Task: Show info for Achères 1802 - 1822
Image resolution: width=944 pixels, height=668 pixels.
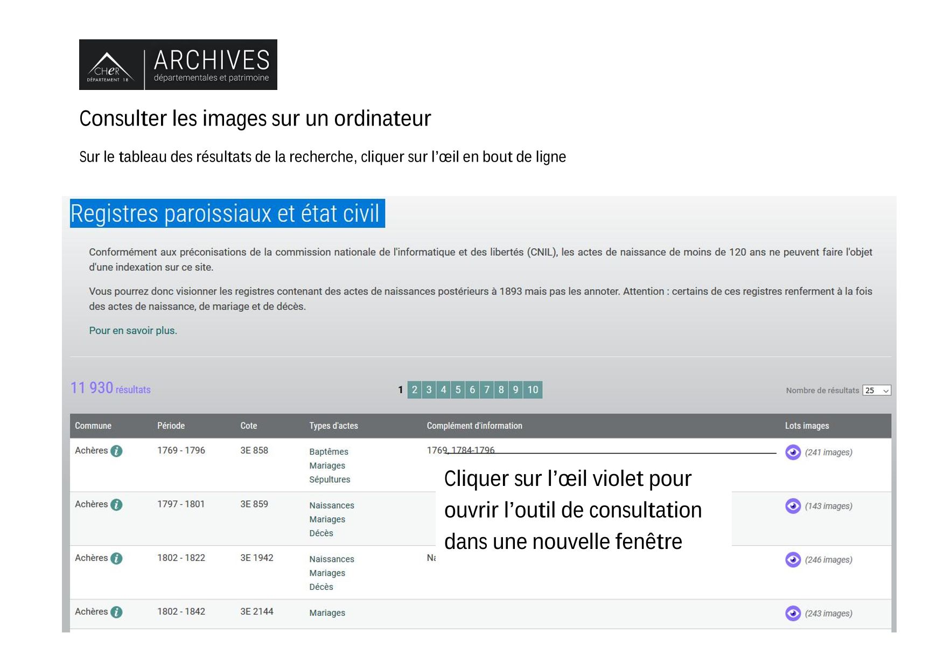Action: (x=116, y=559)
